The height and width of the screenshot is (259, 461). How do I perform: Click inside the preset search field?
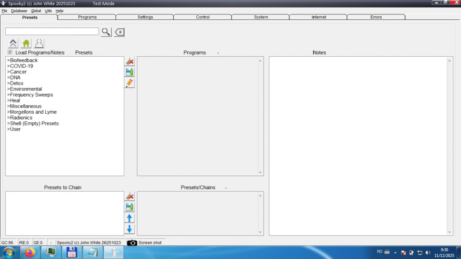52,31
